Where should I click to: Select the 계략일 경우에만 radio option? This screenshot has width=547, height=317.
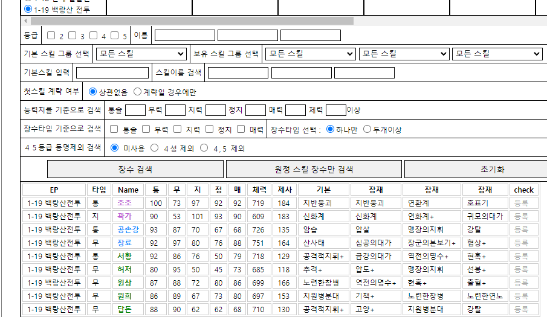point(137,92)
